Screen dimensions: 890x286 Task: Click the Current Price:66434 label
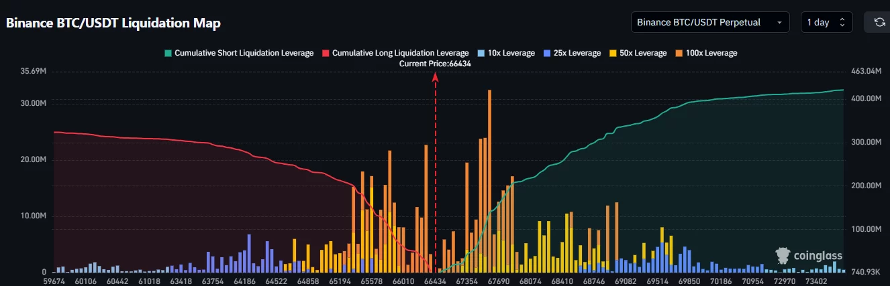pyautogui.click(x=436, y=63)
